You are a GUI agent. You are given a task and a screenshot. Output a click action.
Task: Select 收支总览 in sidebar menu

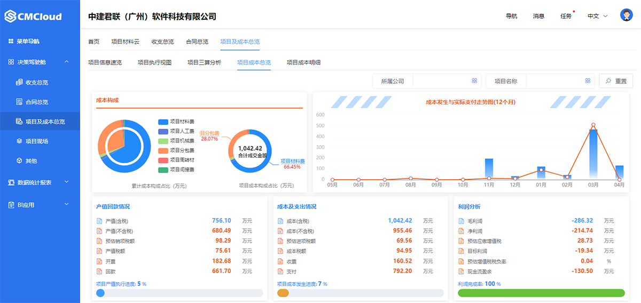[x=40, y=82]
